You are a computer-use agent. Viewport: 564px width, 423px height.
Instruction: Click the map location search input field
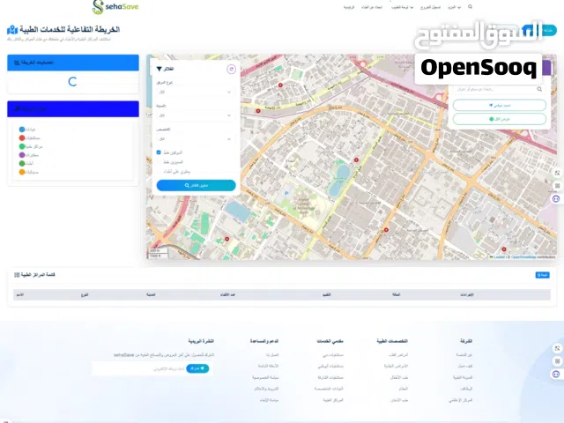(x=500, y=89)
